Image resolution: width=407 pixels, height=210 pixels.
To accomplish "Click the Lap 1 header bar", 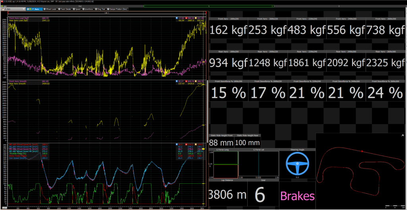I will click(106, 13).
